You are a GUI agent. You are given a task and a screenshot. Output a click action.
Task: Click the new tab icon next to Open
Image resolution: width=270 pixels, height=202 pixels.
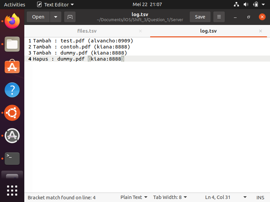point(70,16)
